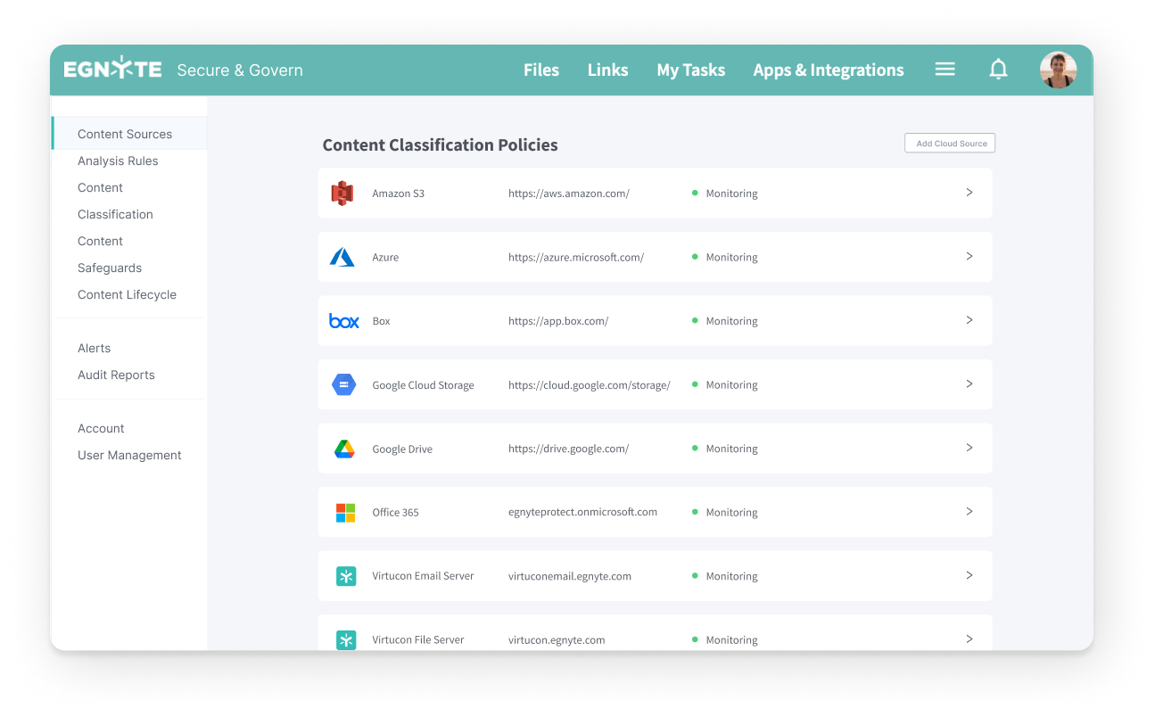The width and height of the screenshot is (1155, 717).
Task: Expand the Google Drive row arrow
Action: coord(969,448)
